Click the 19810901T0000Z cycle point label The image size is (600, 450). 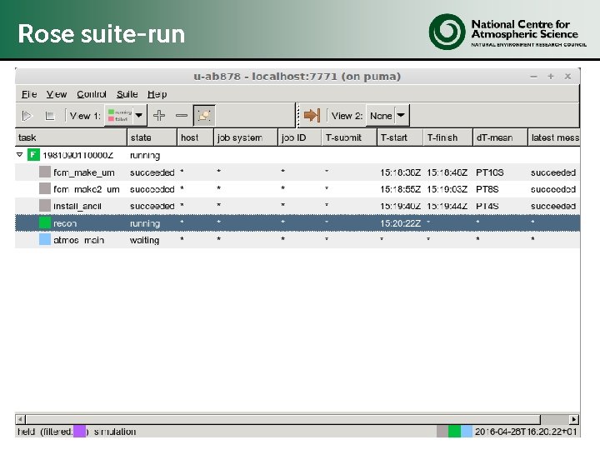click(77, 155)
